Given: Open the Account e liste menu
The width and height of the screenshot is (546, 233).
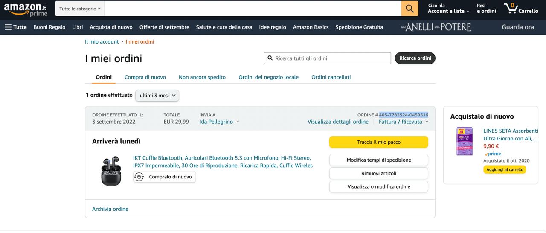Looking at the screenshot, I should tap(448, 11).
